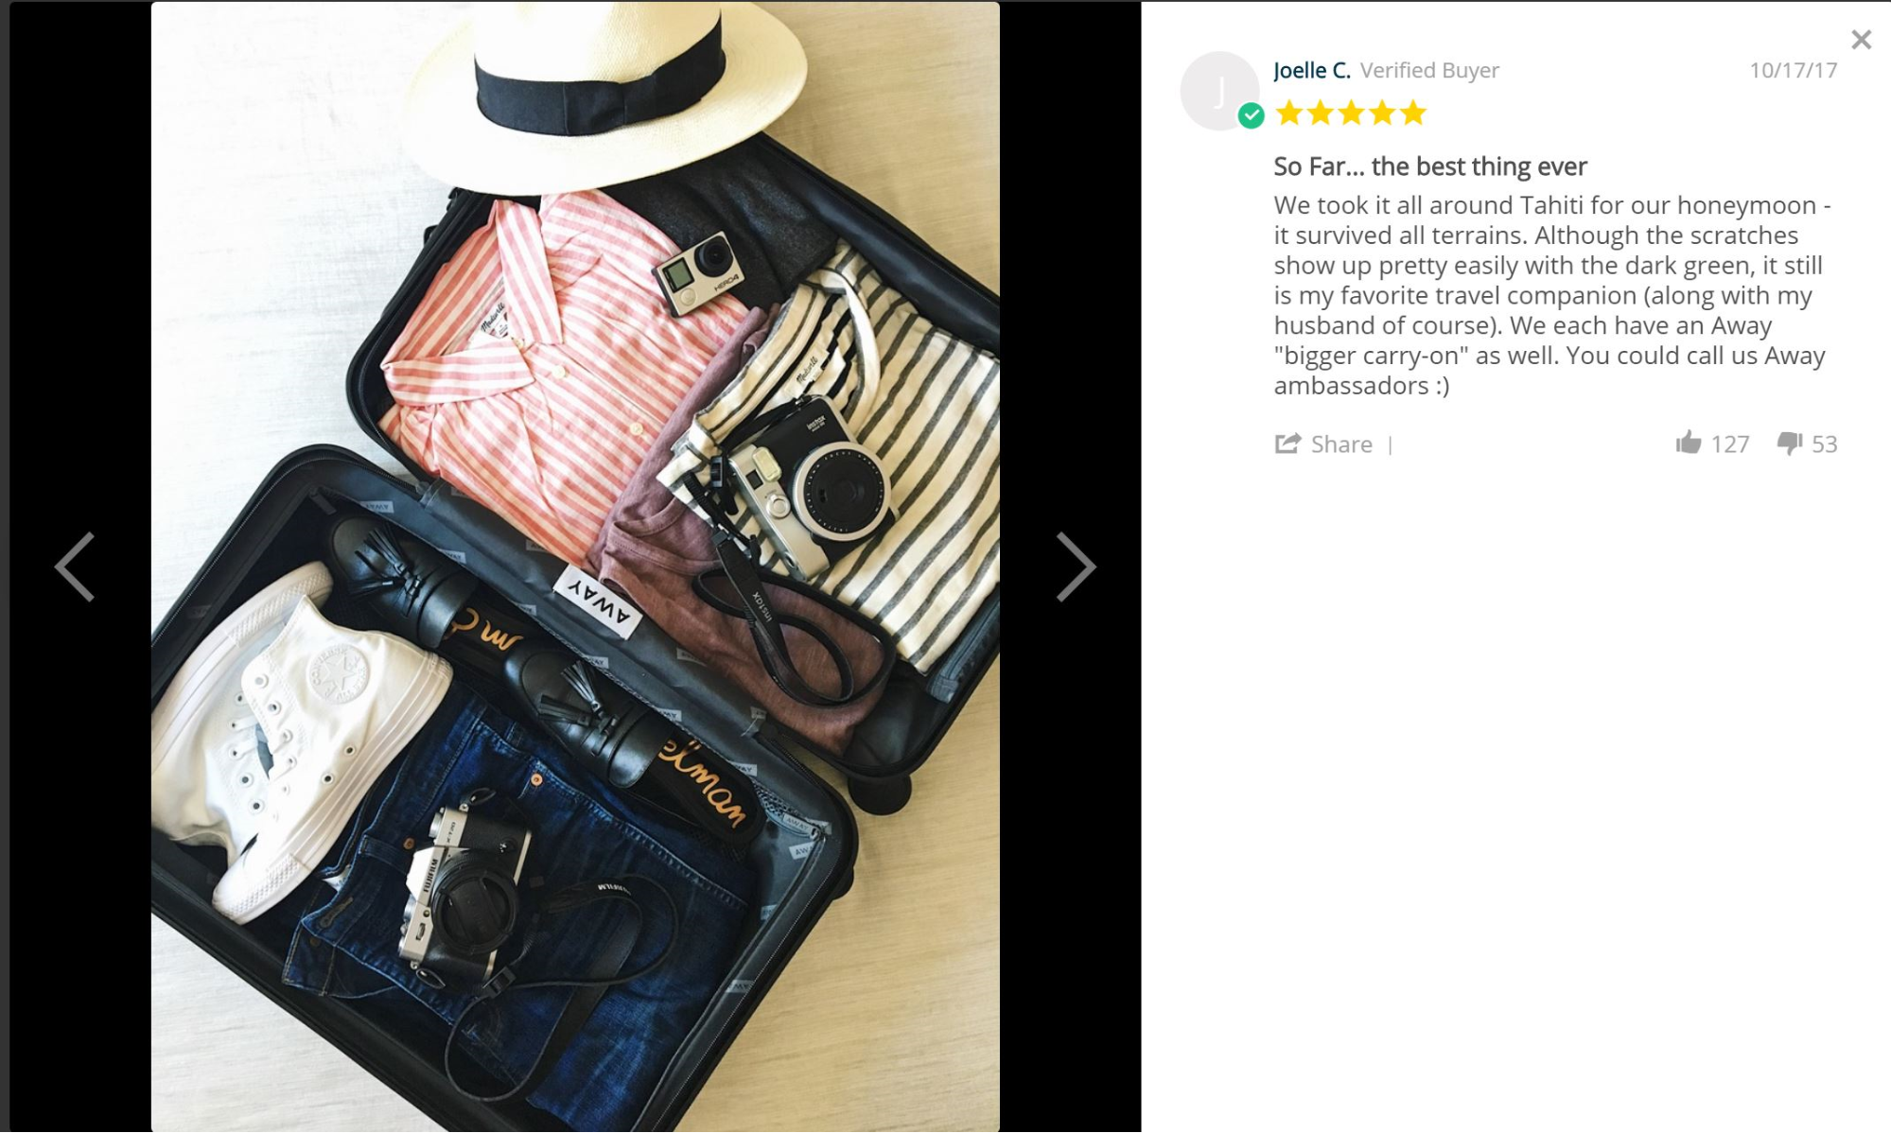Click the downvote count 53

click(1825, 444)
